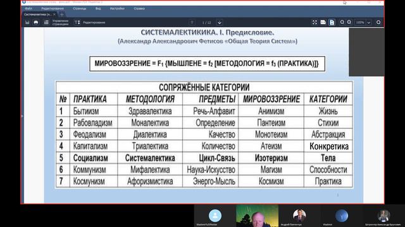This screenshot has height=227, width=405.
Task: Click the save document icon
Action: pyautogui.click(x=27, y=23)
